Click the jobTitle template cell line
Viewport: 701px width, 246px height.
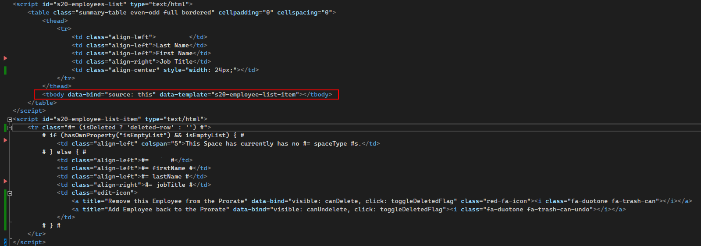(134, 185)
